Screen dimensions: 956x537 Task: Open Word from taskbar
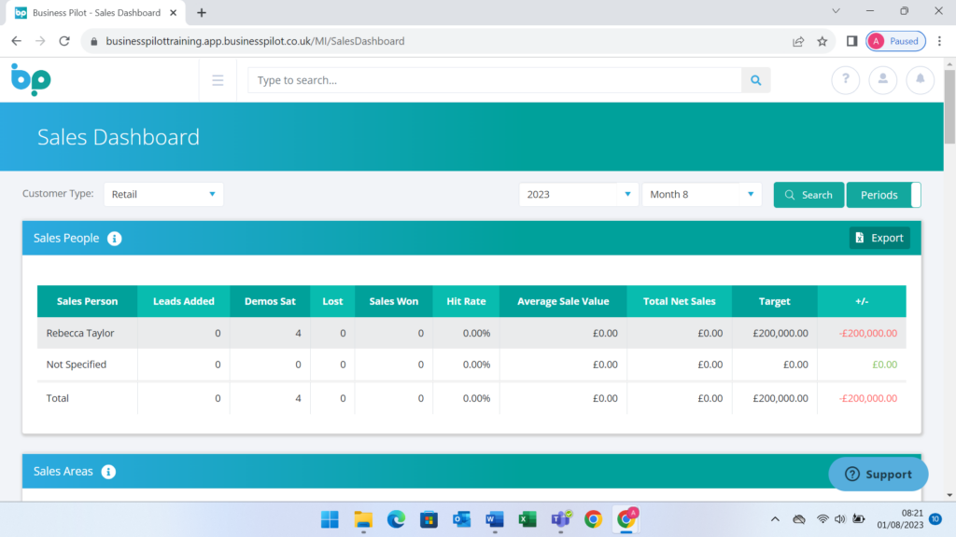click(x=495, y=519)
